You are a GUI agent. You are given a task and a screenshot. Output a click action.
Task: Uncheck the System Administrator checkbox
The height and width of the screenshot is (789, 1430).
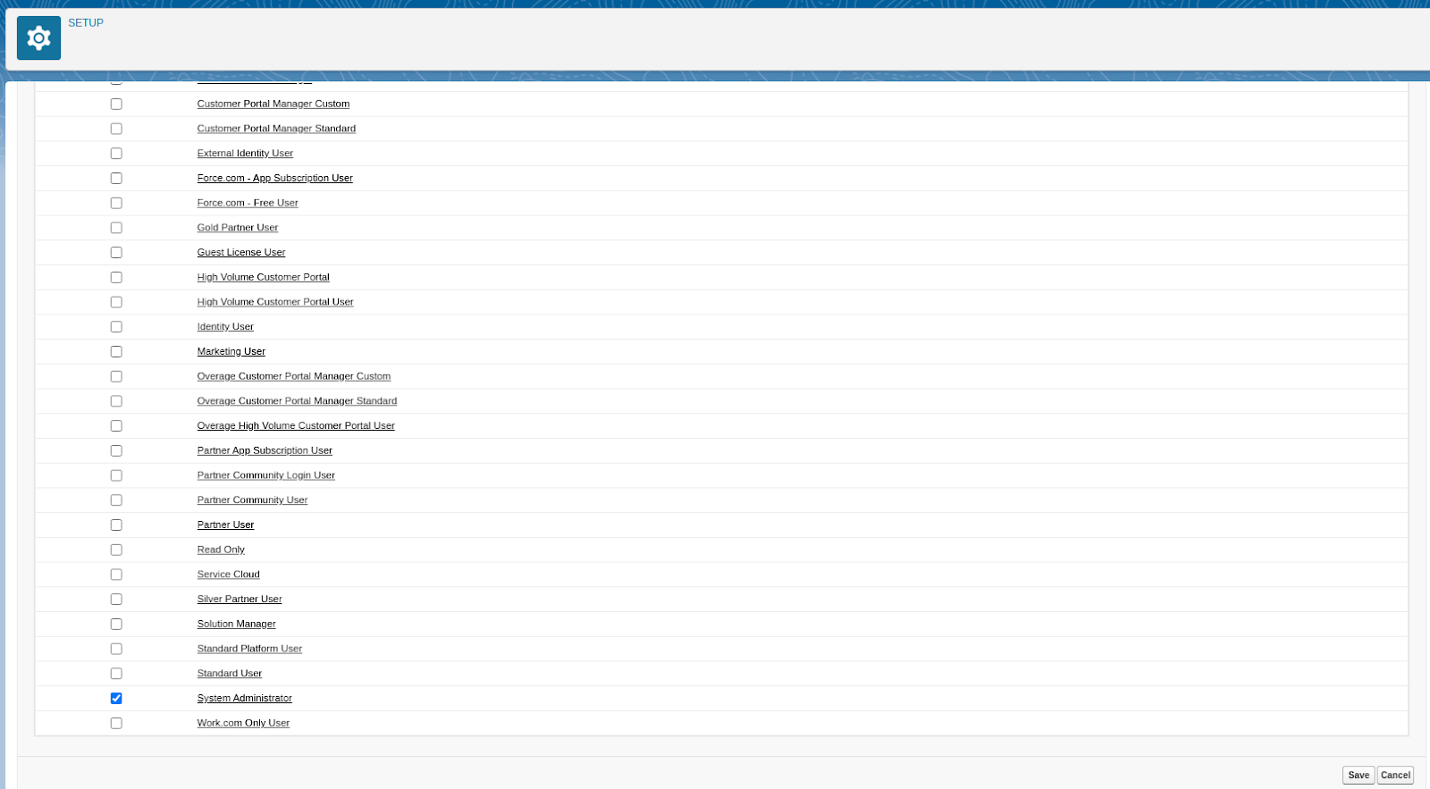coord(116,699)
